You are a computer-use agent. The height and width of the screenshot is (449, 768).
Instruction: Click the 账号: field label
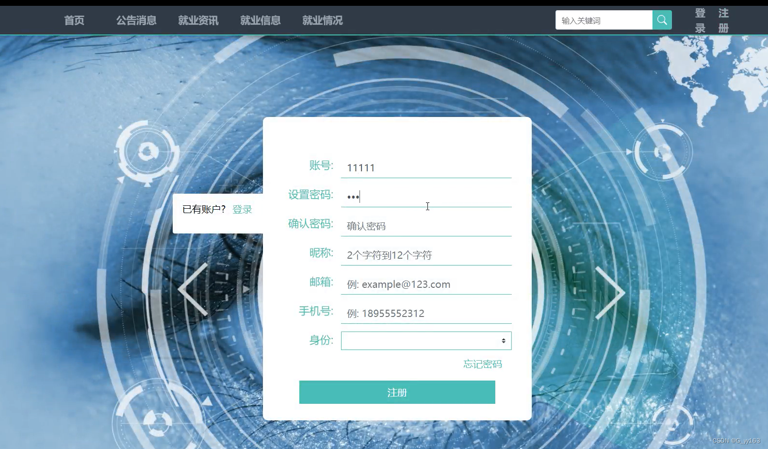[321, 166]
